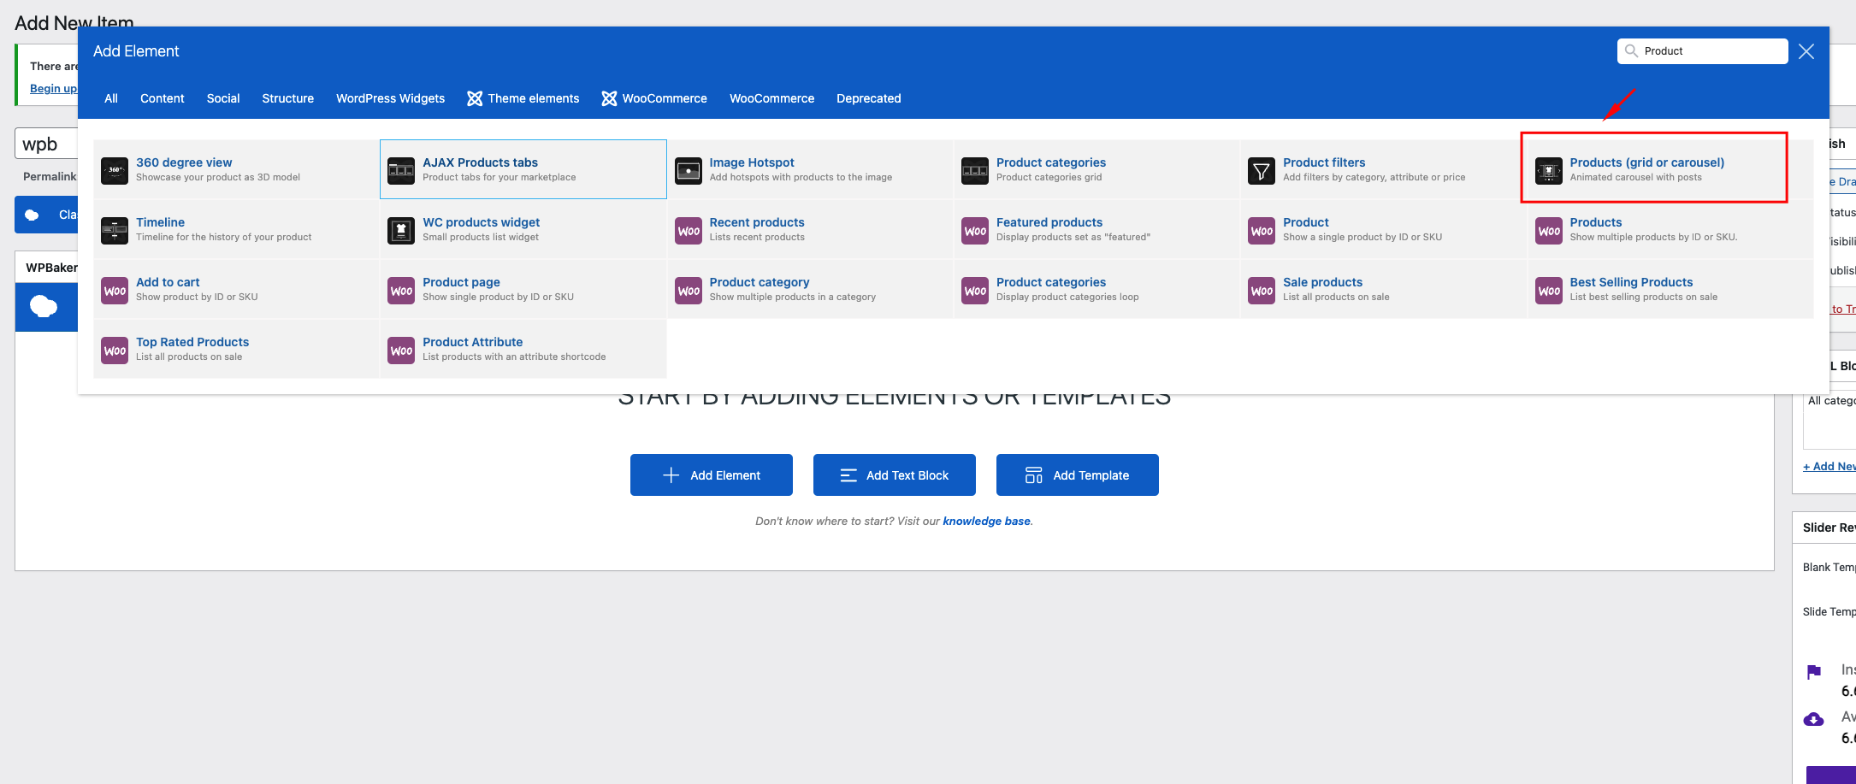This screenshot has width=1856, height=784.
Task: Click the purple cloud download icon
Action: tap(1813, 719)
